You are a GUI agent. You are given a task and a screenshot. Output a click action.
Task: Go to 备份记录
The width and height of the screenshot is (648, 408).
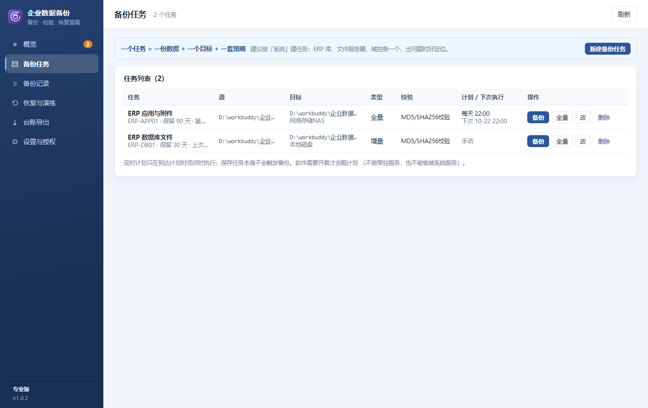[52, 83]
